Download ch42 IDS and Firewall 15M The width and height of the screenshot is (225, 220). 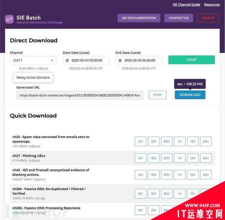pos(154,175)
